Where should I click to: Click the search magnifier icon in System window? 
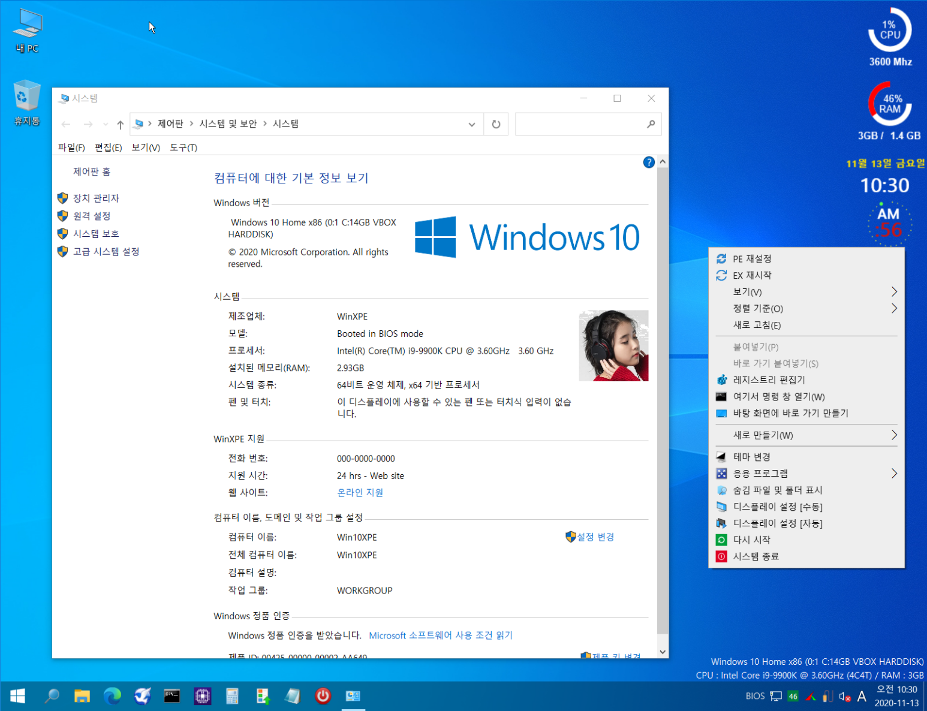[x=651, y=124]
